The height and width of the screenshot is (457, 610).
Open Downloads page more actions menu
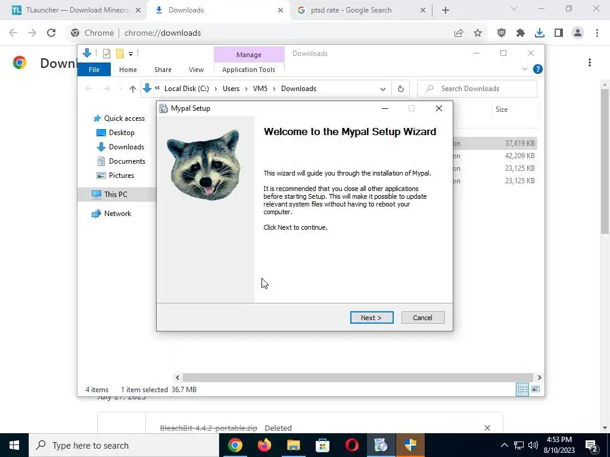point(590,62)
